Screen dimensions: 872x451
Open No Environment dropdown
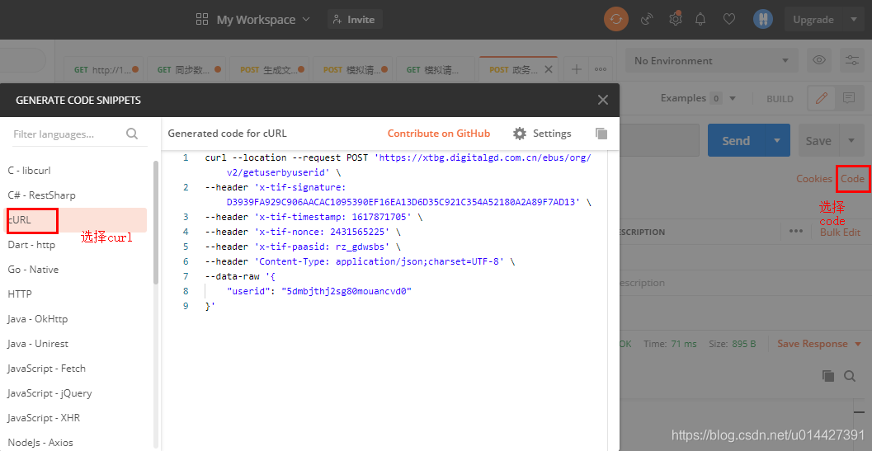[712, 61]
